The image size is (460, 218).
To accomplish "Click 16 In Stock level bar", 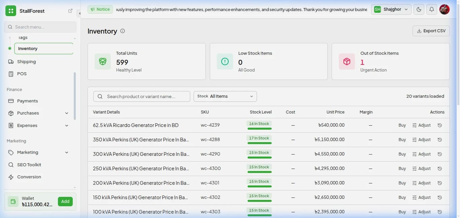I will point(259,128).
